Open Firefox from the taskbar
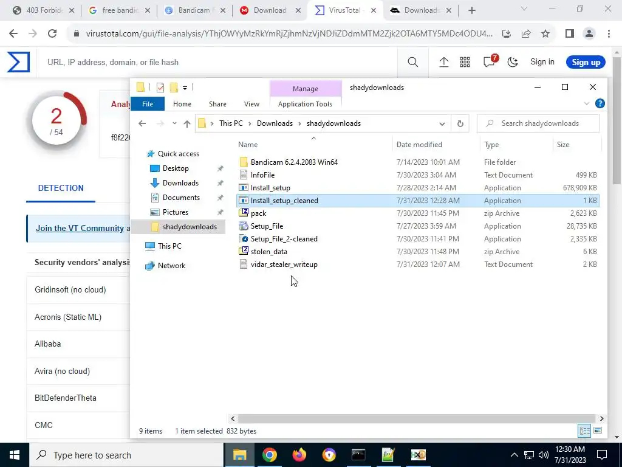 (299, 455)
